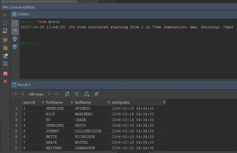
Task: Sort by firstName column header
Action: point(59,102)
